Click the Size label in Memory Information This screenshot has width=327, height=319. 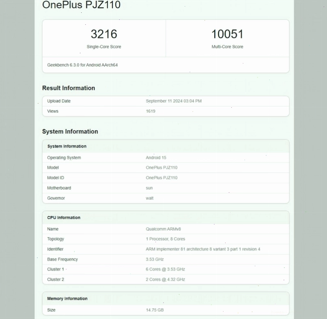[51, 310]
